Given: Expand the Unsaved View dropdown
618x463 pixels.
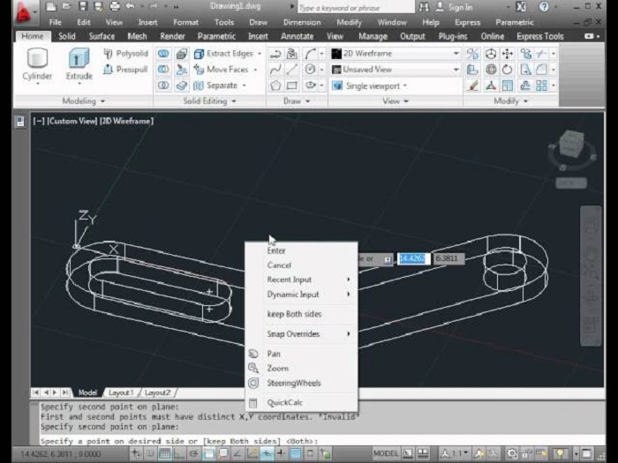Looking at the screenshot, I should (395, 70).
